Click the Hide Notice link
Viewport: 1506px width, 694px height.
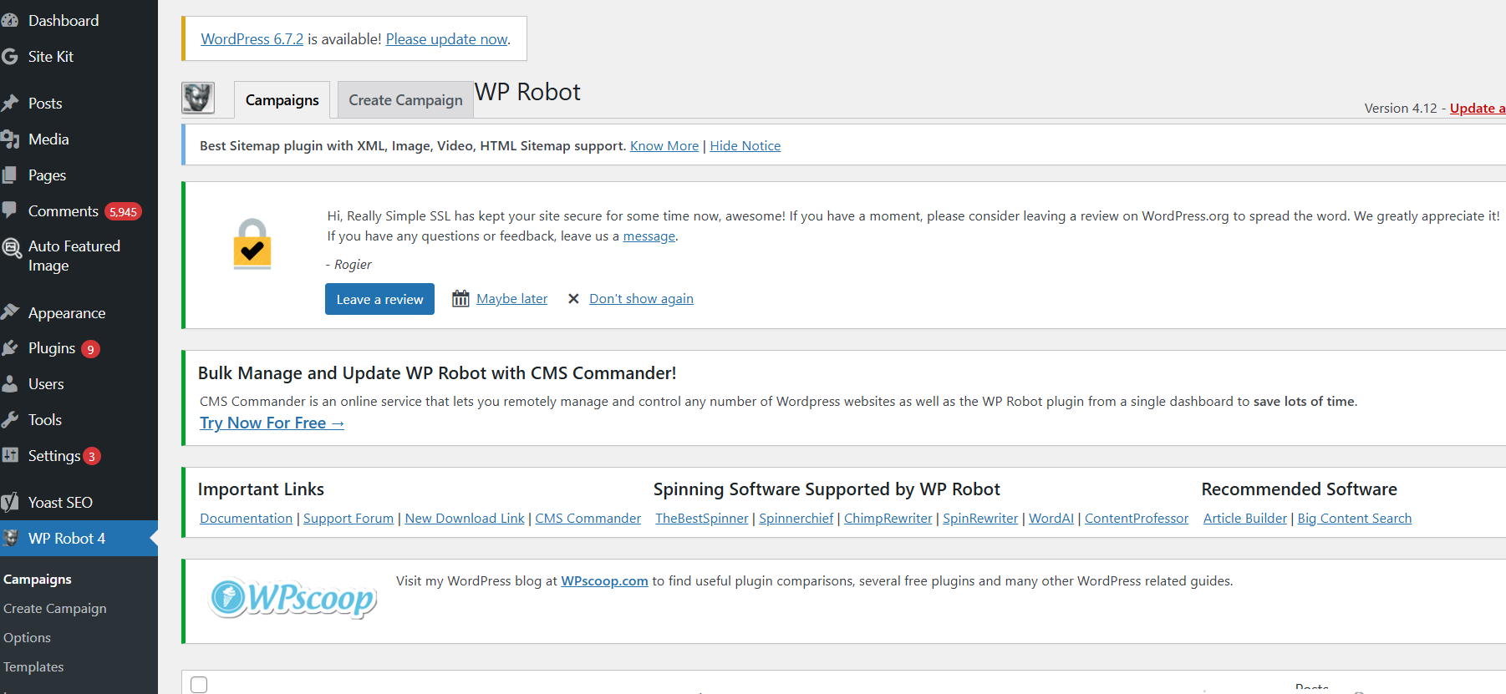(745, 146)
